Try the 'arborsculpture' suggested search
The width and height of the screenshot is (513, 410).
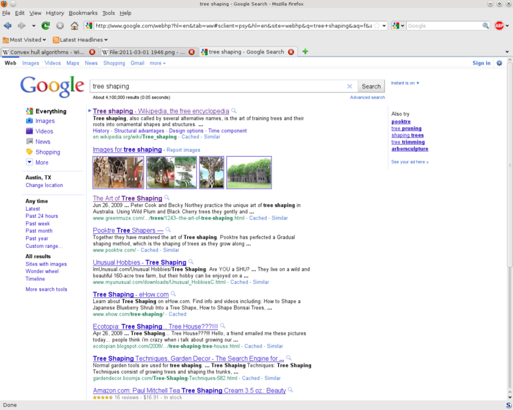pyautogui.click(x=410, y=149)
